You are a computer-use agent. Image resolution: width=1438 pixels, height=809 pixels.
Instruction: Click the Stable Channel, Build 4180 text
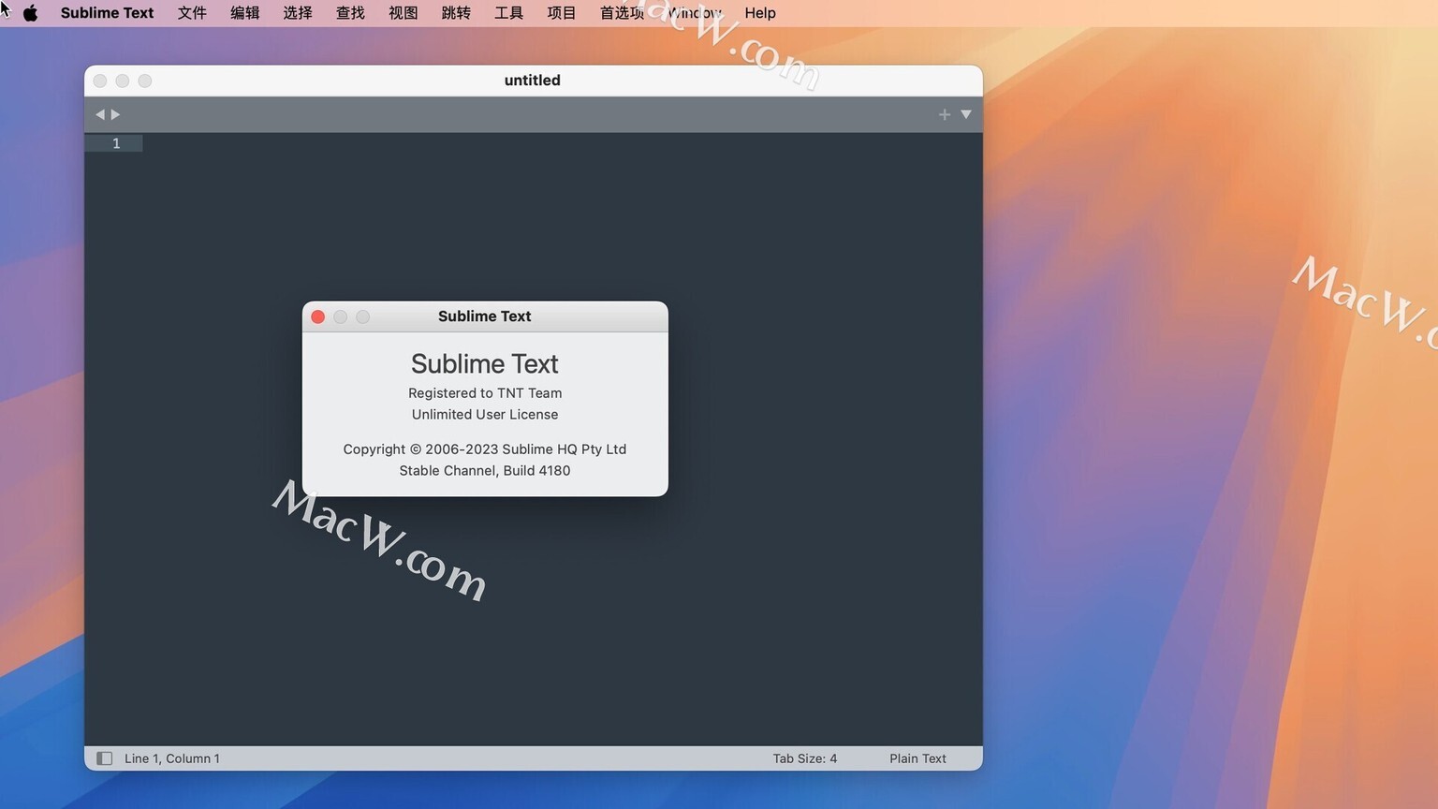tap(485, 471)
